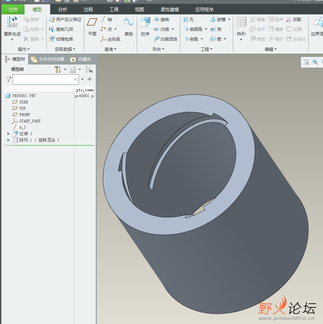This screenshot has height=324, width=323.
Task: Click the 拔模 draft tool
Action: (x=218, y=19)
